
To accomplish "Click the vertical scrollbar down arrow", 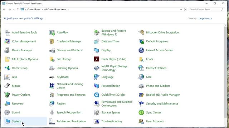I will point(225,126).
